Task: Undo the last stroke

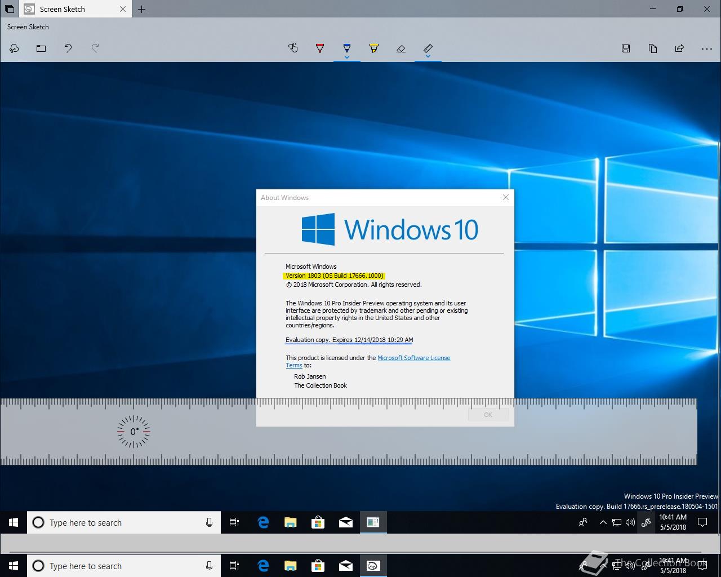Action: (68, 48)
